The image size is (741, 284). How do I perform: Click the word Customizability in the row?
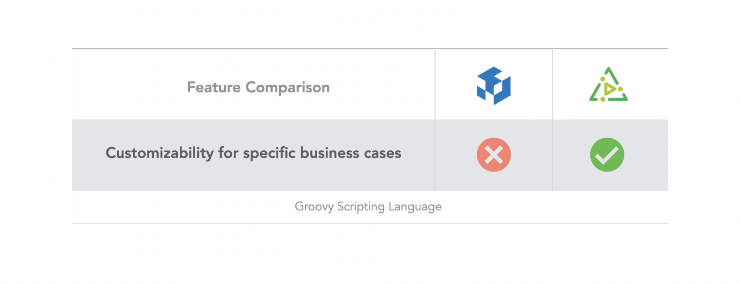(x=160, y=153)
